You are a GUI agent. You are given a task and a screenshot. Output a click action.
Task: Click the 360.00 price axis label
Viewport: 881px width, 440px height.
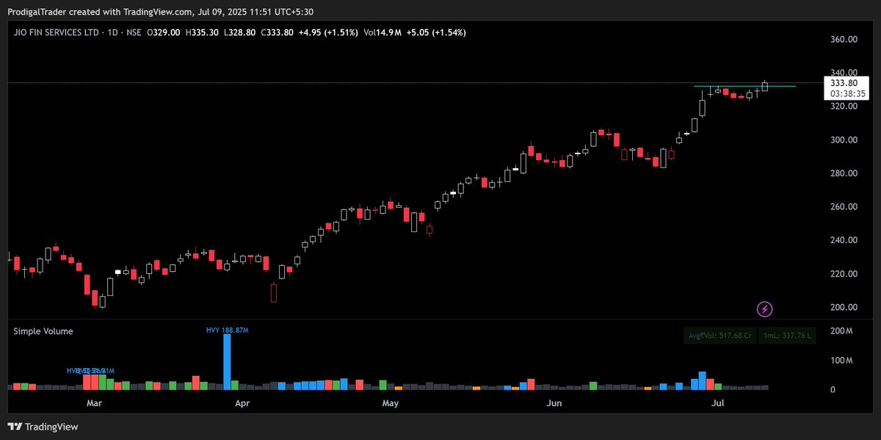(x=844, y=40)
